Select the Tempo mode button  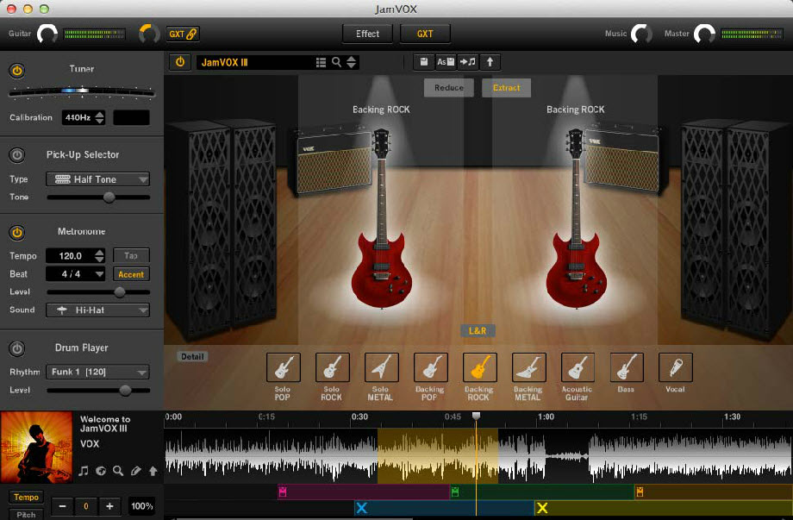tap(27, 497)
